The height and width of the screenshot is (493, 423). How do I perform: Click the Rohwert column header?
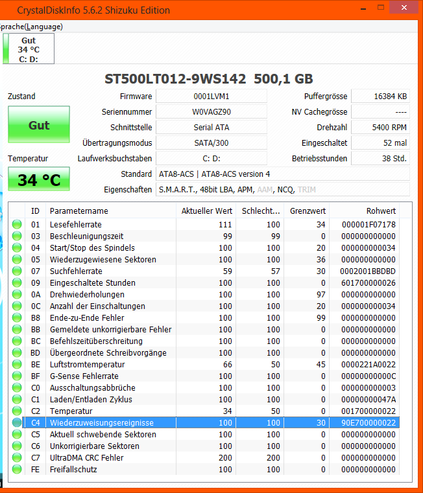[x=365, y=211]
